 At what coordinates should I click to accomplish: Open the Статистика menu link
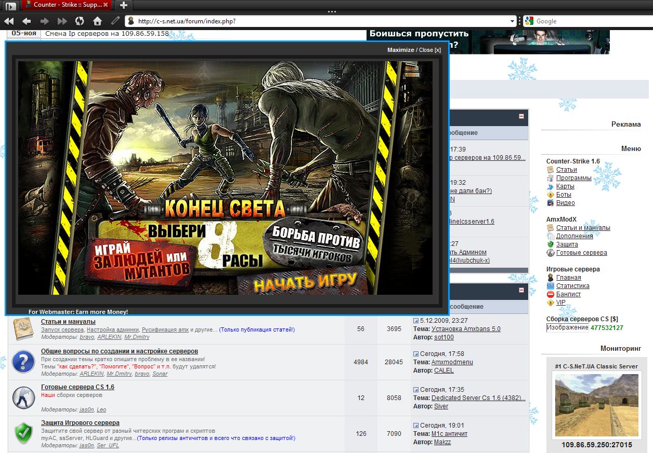pyautogui.click(x=572, y=286)
